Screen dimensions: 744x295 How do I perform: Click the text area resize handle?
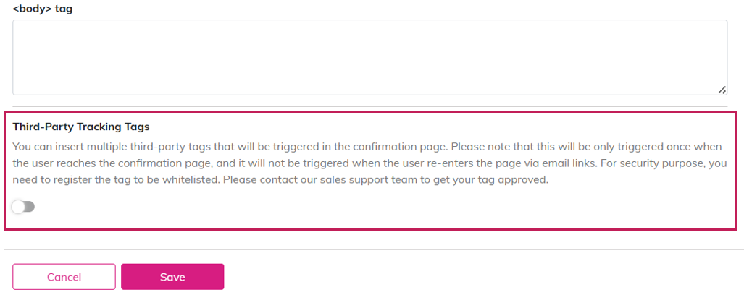[722, 90]
